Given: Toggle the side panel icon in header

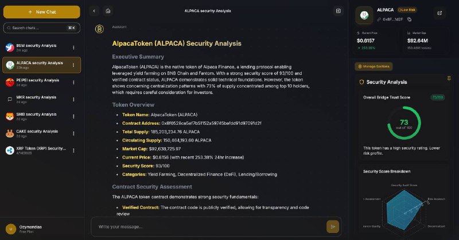Looking at the screenshot, I should coord(338,11).
